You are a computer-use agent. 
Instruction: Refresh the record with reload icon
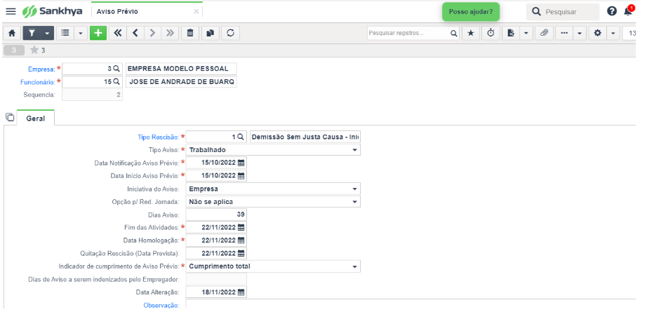[x=231, y=33]
